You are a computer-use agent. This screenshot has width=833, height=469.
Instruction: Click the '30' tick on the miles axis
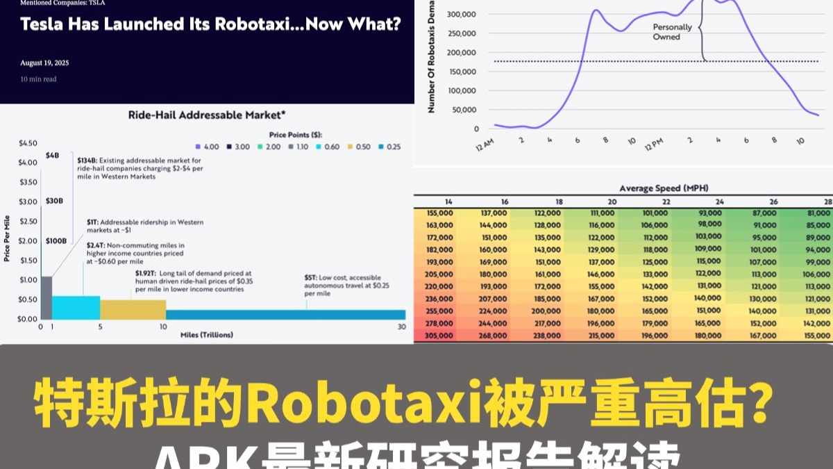point(401,327)
